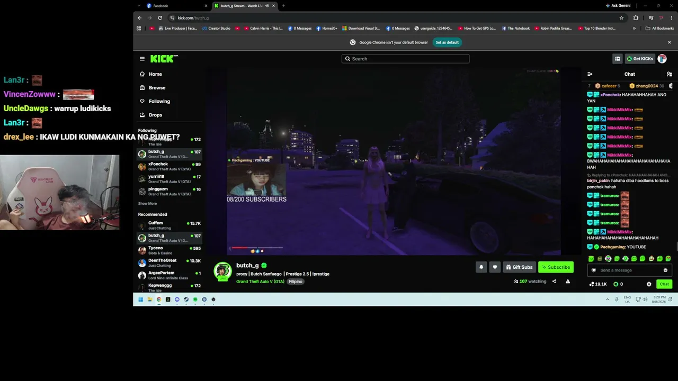Select the butch_g Stream tab
This screenshot has width=678, height=381.
pos(244,6)
